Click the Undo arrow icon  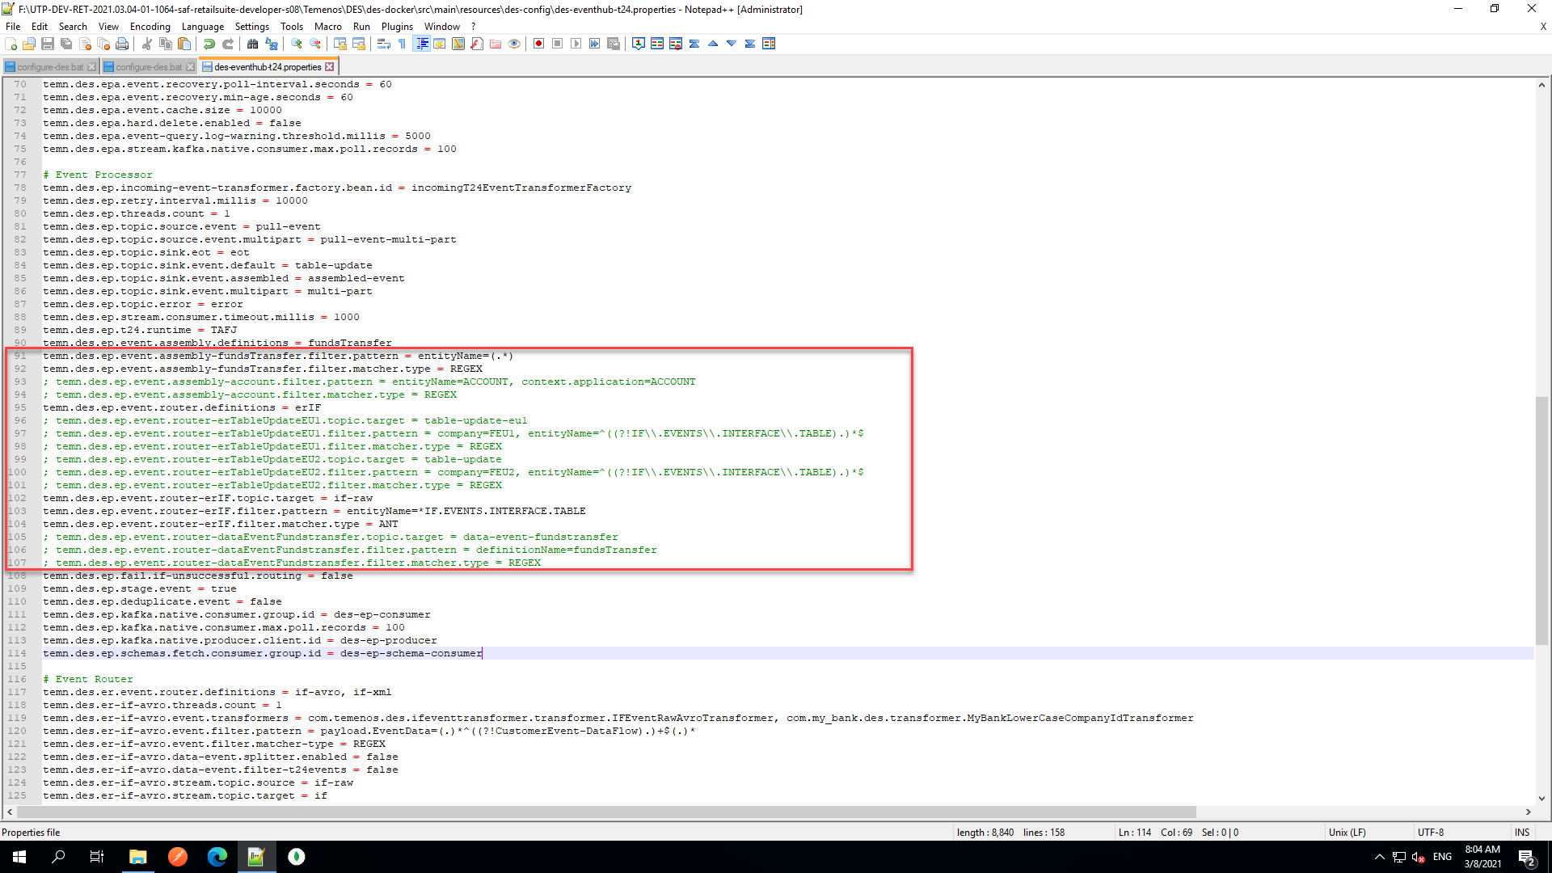pos(209,44)
